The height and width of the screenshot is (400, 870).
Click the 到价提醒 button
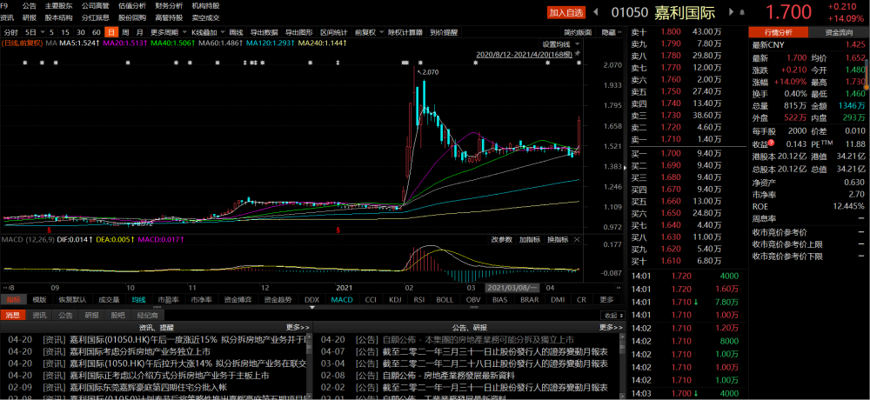pos(444,32)
